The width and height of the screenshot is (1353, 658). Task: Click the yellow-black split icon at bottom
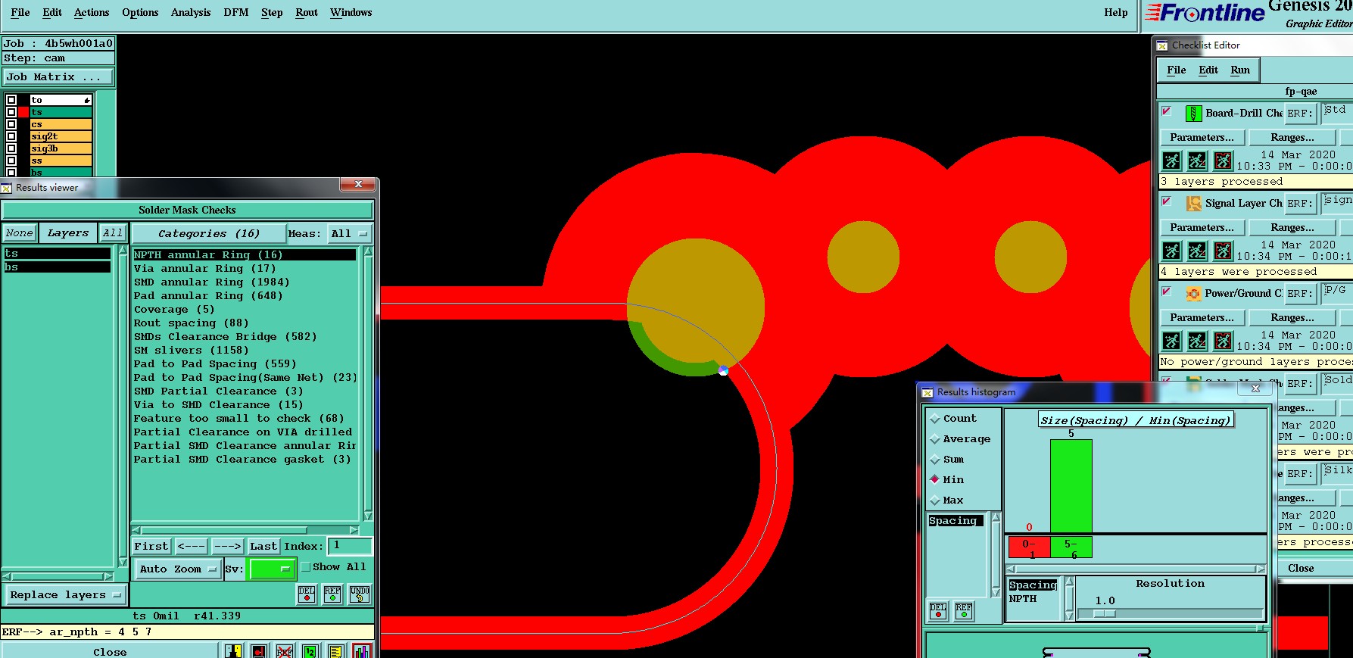click(233, 651)
